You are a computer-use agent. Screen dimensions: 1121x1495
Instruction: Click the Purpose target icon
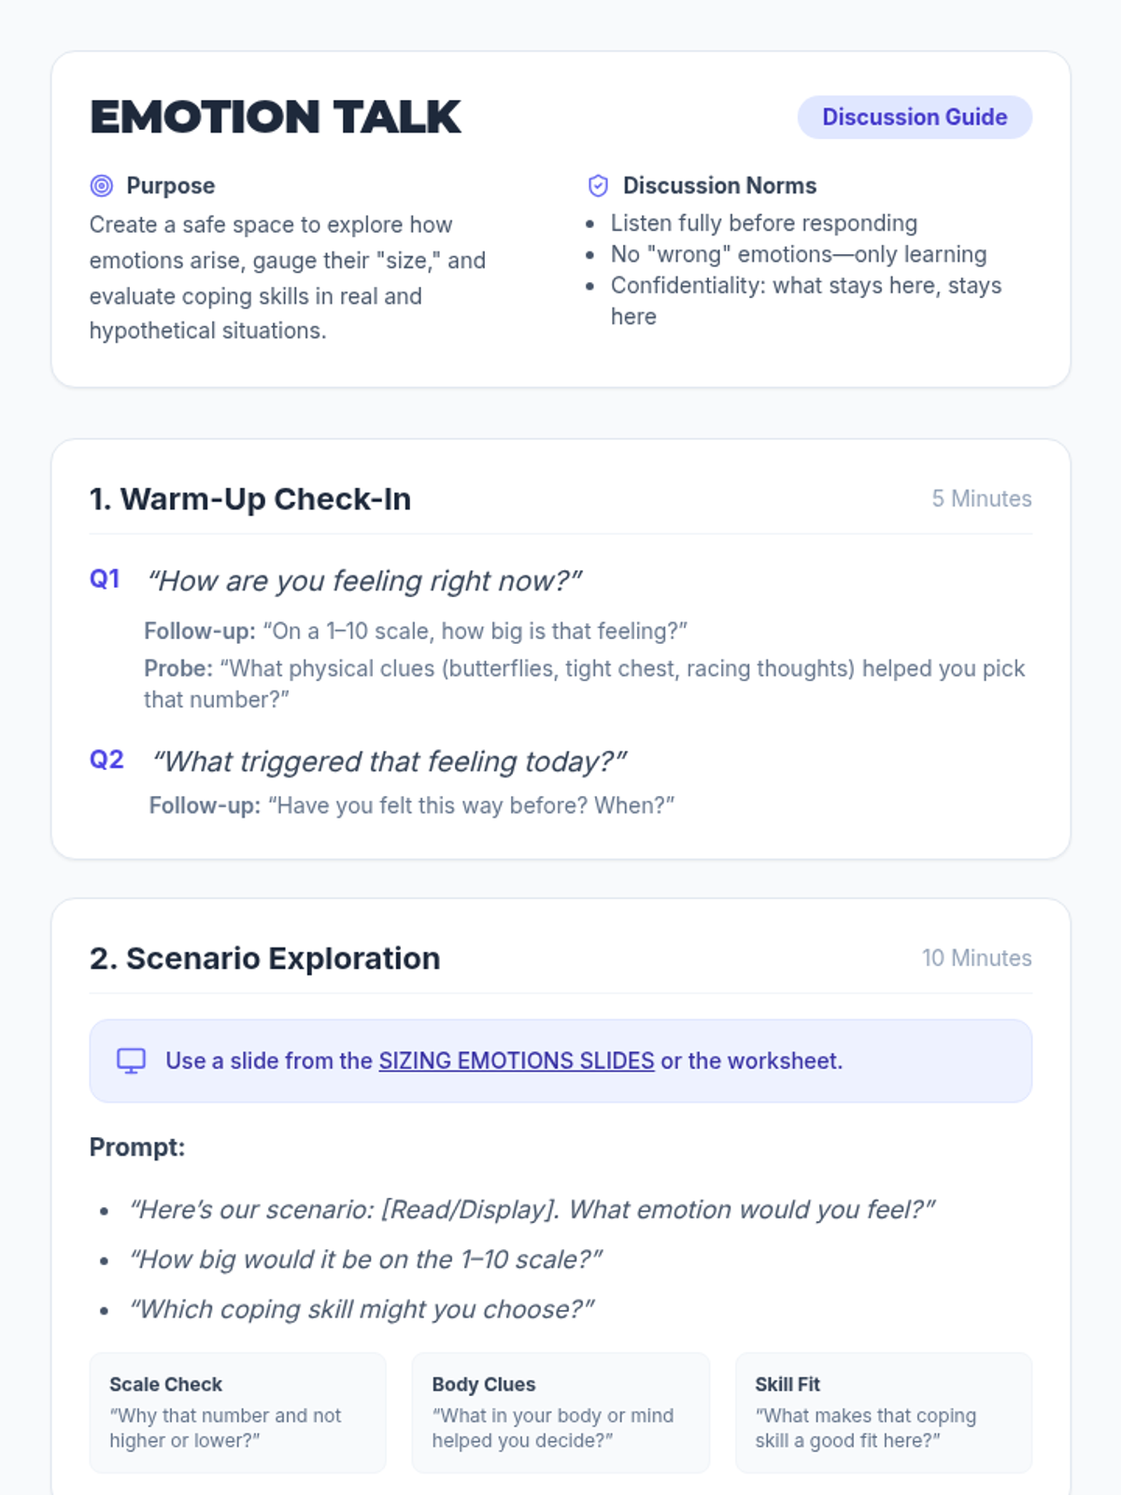(x=102, y=186)
